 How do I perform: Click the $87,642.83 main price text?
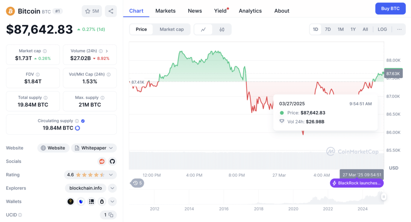[40, 29]
